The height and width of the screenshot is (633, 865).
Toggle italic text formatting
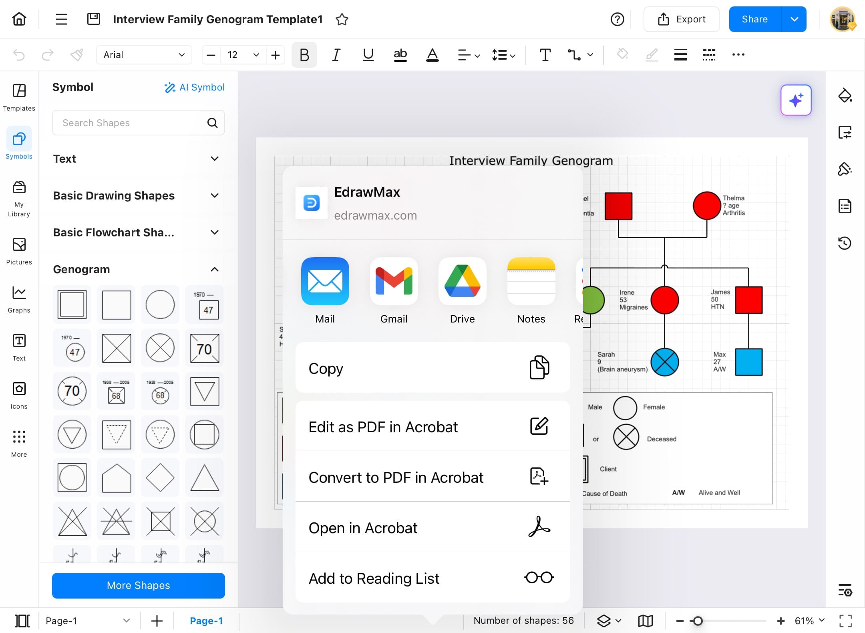tap(336, 55)
